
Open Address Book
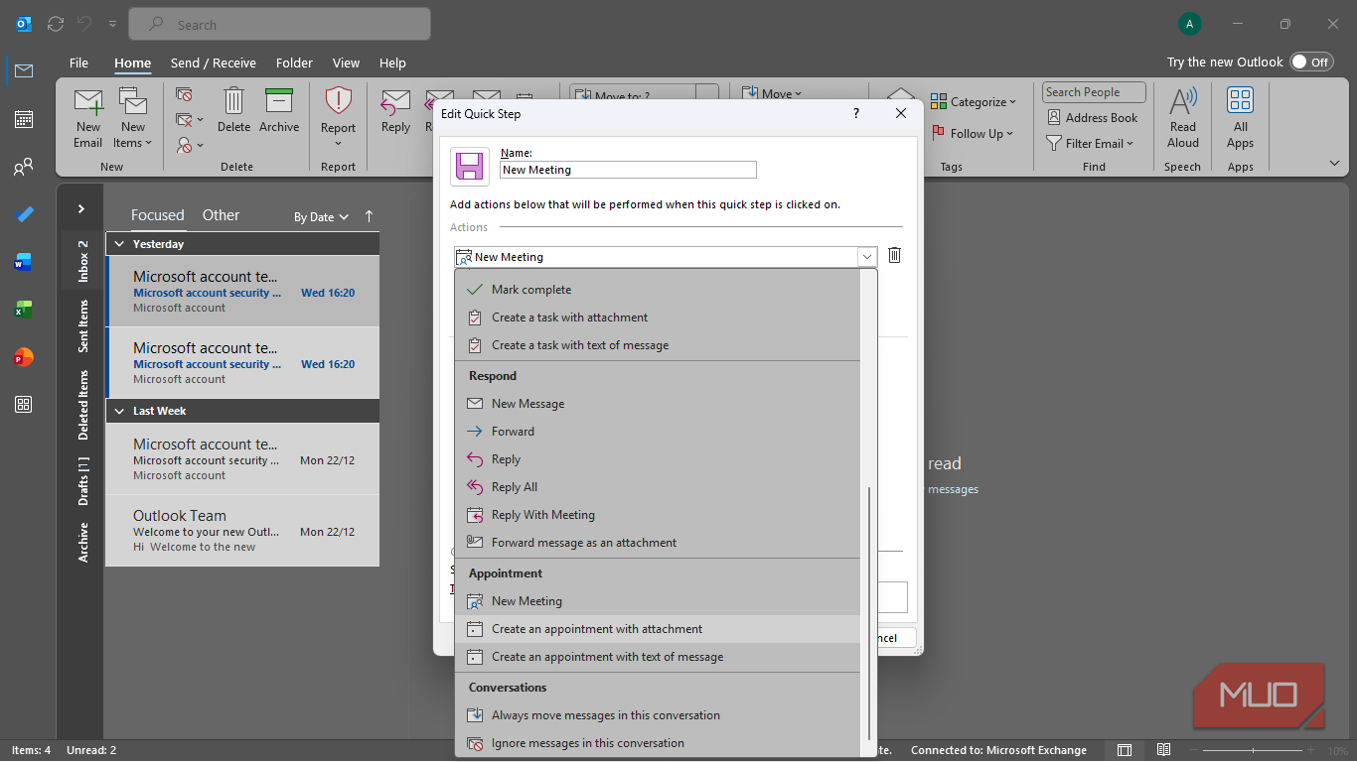coord(1092,117)
